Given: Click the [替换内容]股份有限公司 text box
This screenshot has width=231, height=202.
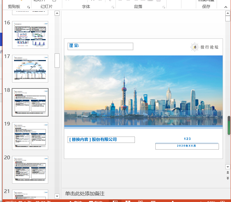Looking at the screenshot, I should pyautogui.click(x=101, y=140).
